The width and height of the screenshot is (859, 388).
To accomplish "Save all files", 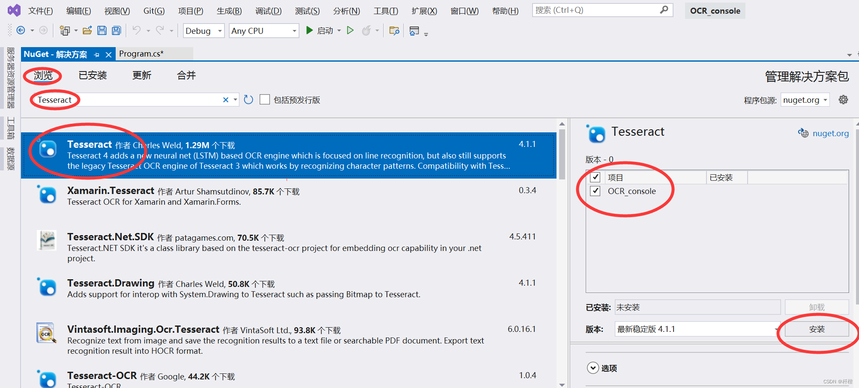I will pos(116,30).
